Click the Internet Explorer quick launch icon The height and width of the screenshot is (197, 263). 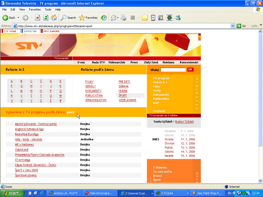42,193
